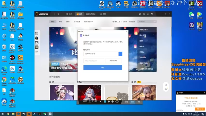Open the download manager icon in WeGame

click(148, 14)
